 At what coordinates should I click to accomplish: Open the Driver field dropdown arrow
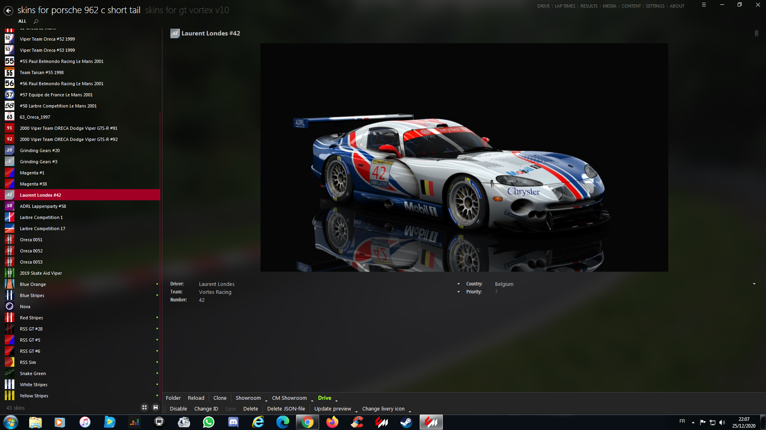pos(458,284)
